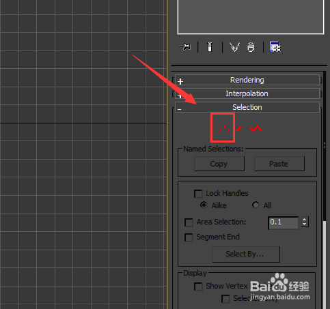
Task: Click Remove Modifier from stack icon
Action: tap(251, 47)
